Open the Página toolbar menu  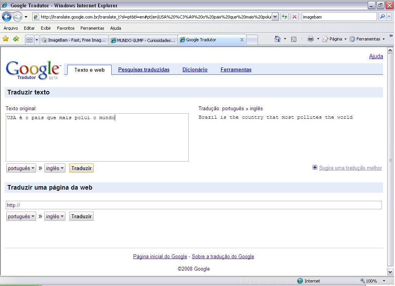point(335,39)
